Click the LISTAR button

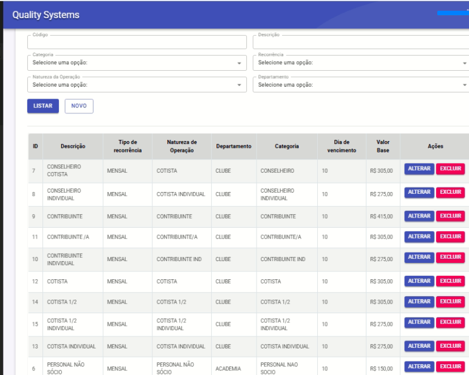pyautogui.click(x=42, y=106)
